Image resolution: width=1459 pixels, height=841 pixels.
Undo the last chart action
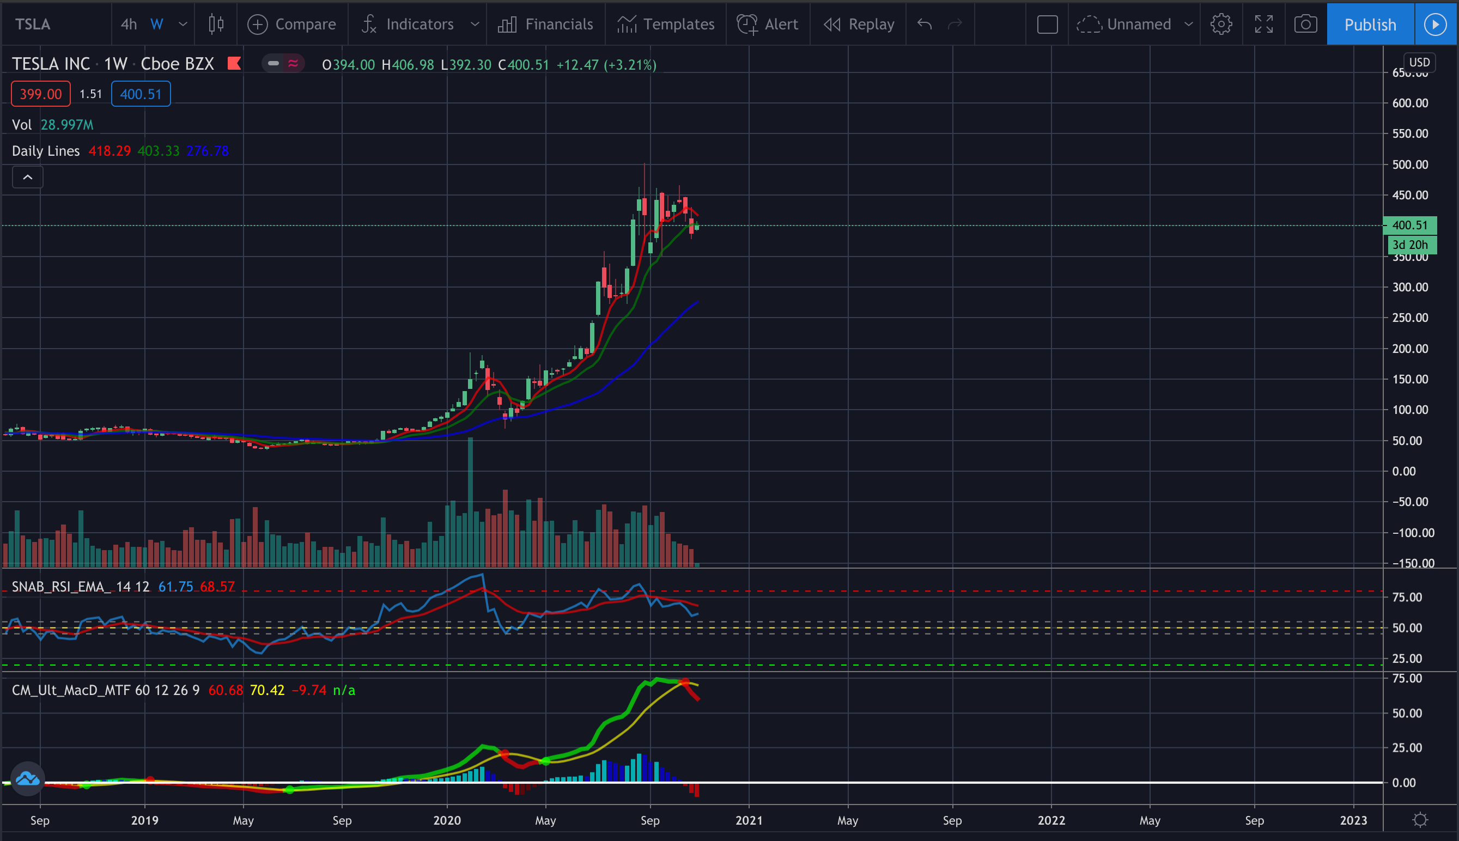point(924,25)
